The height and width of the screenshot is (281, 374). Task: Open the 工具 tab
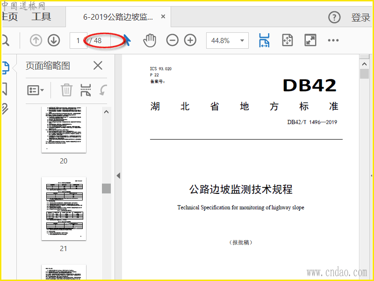point(41,16)
